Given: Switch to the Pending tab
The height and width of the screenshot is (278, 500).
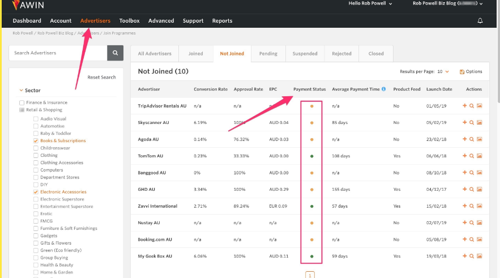Looking at the screenshot, I should coord(268,54).
